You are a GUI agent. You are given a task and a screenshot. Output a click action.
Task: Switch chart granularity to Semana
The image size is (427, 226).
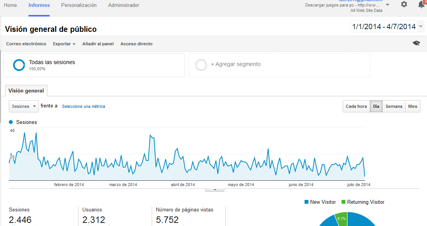[x=394, y=106]
